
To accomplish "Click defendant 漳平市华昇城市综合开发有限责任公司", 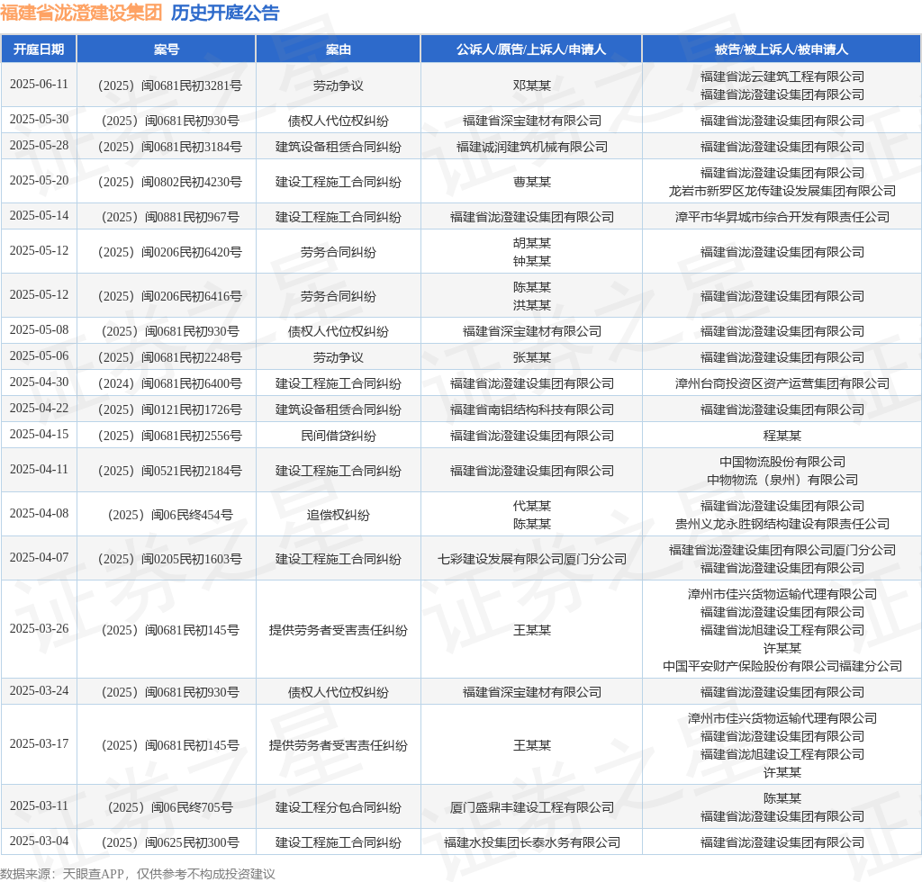I will 782,217.
